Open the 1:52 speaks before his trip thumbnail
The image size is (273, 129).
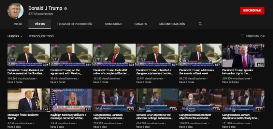243,55
